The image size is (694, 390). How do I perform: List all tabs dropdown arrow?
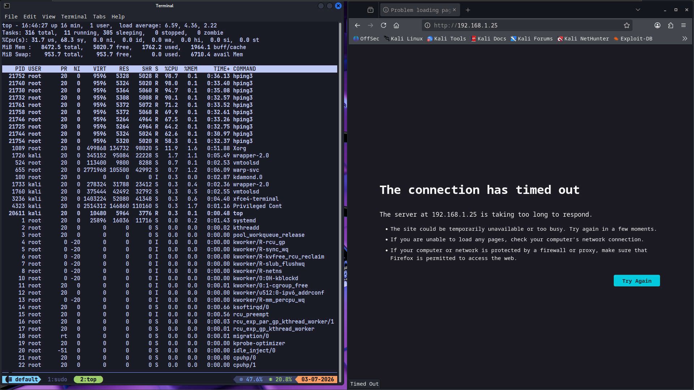coord(638,10)
